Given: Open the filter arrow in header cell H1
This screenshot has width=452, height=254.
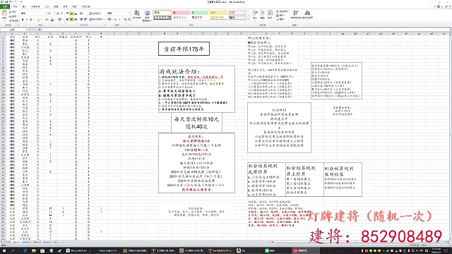Looking at the screenshot, I should pos(101,37).
